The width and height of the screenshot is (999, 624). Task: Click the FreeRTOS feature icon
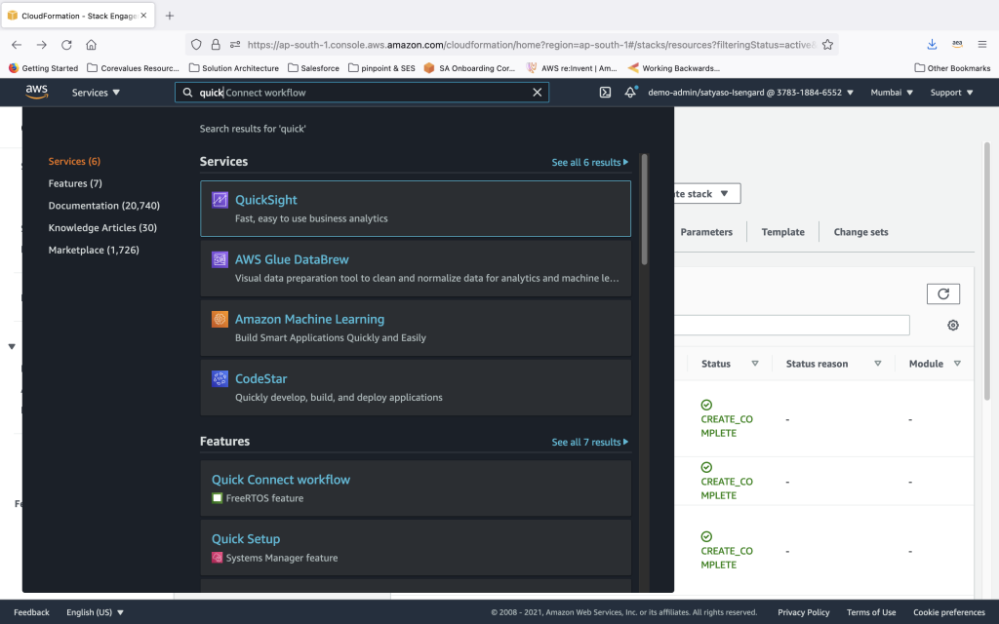pyautogui.click(x=218, y=498)
